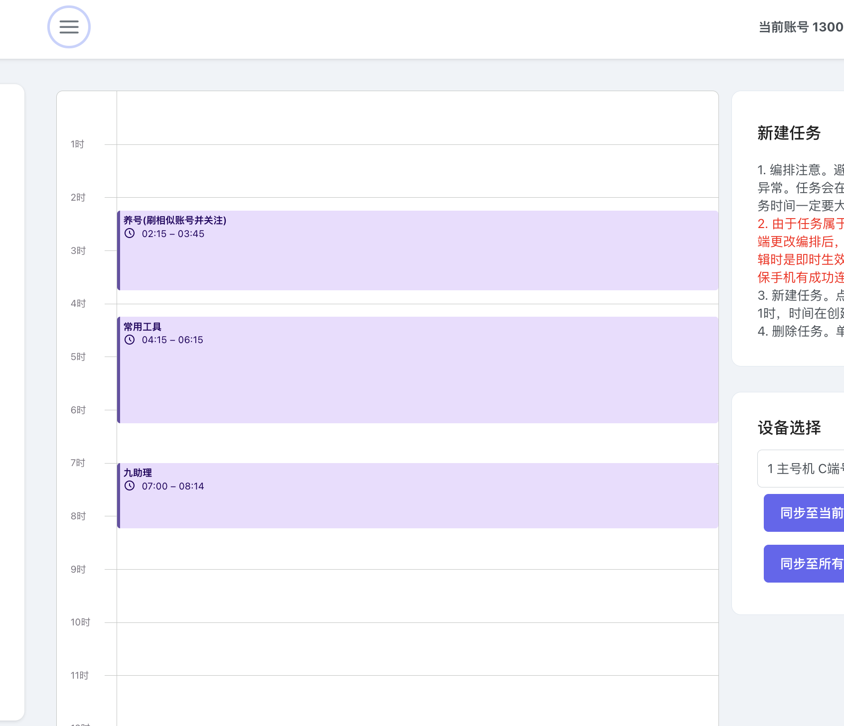Image resolution: width=844 pixels, height=726 pixels.
Task: Click the 同步至当前 button
Action: (x=804, y=513)
